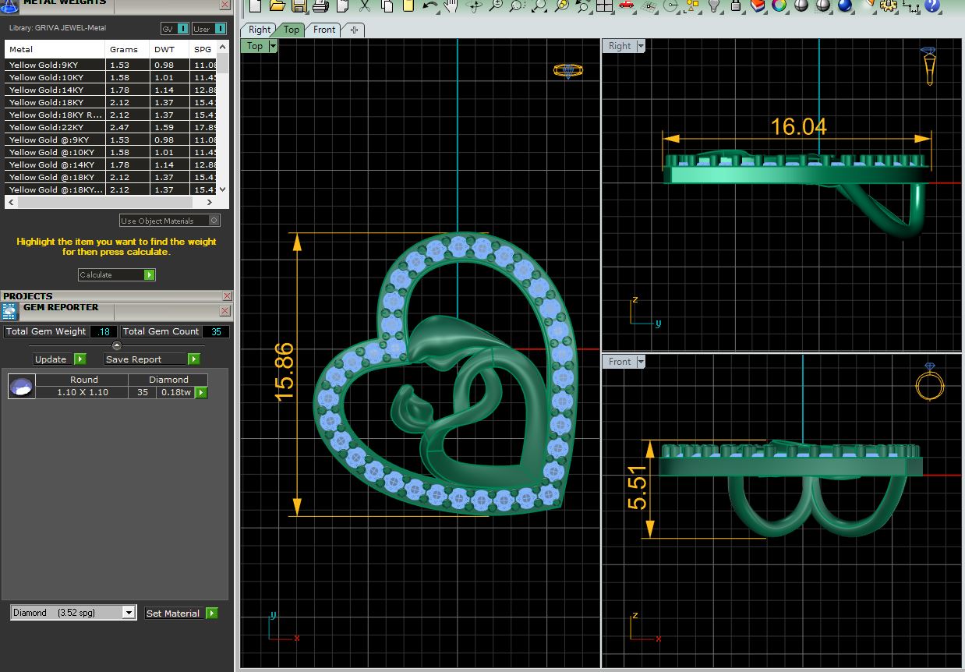
Task: Click the Four Viewports layout icon
Action: [604, 5]
